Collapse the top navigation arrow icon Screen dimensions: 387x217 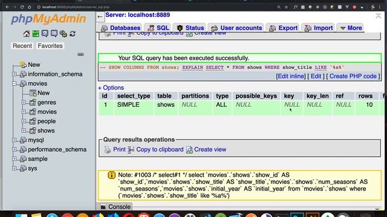(100, 17)
